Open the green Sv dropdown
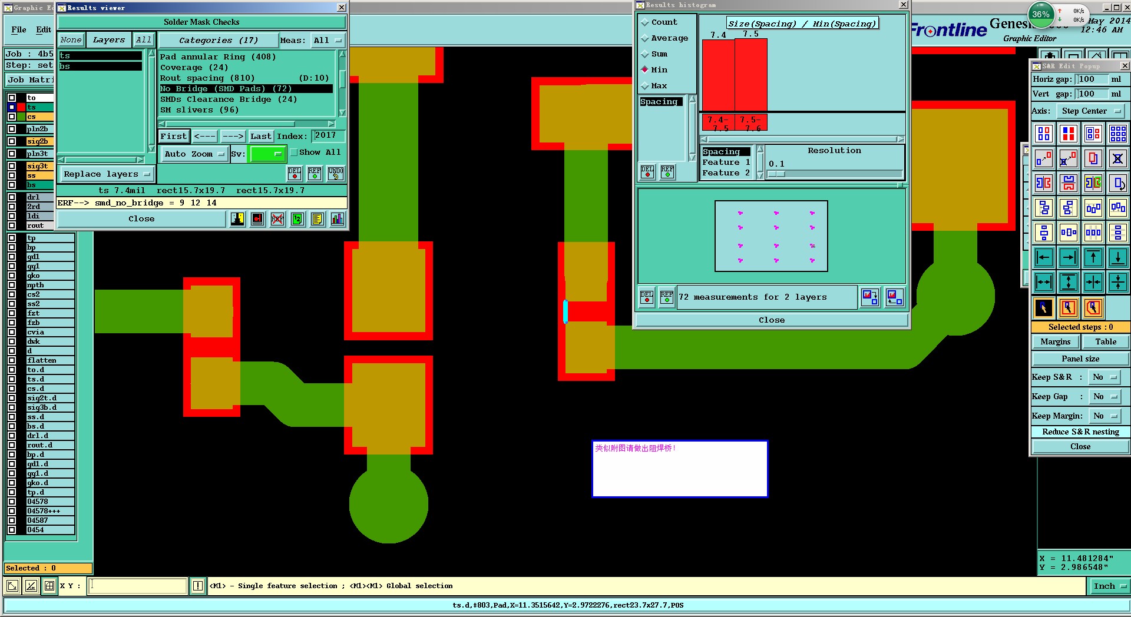The image size is (1131, 617). [267, 154]
